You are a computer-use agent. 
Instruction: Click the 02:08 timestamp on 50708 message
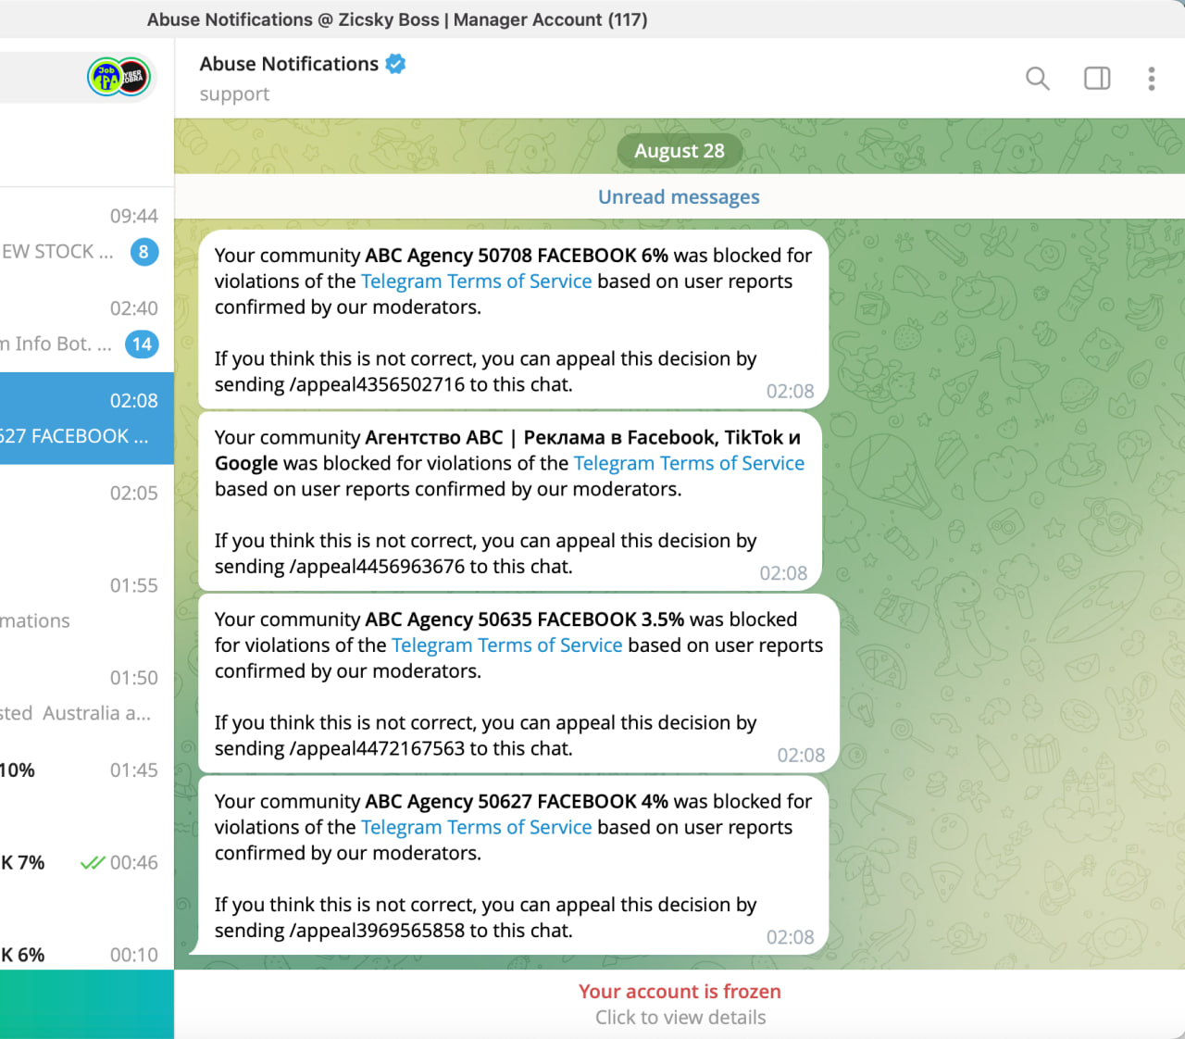791,392
